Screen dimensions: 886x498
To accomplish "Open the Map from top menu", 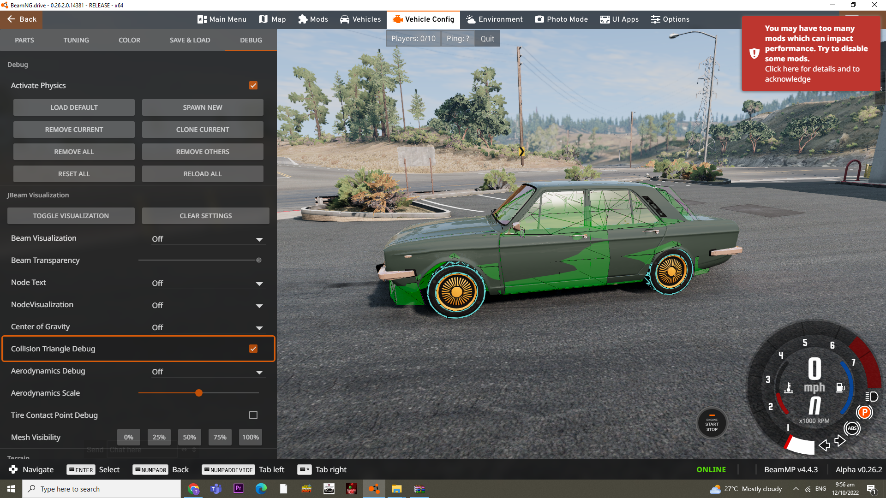I will [272, 19].
